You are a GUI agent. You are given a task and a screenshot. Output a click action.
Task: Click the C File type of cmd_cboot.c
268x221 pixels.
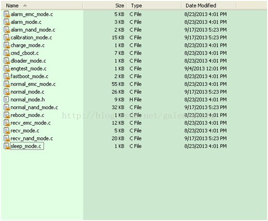[135, 53]
